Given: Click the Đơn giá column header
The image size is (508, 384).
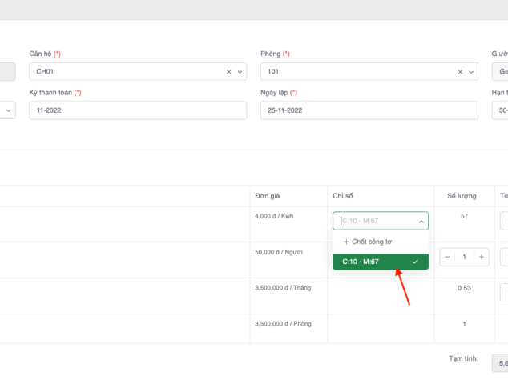Looking at the screenshot, I should click(267, 196).
